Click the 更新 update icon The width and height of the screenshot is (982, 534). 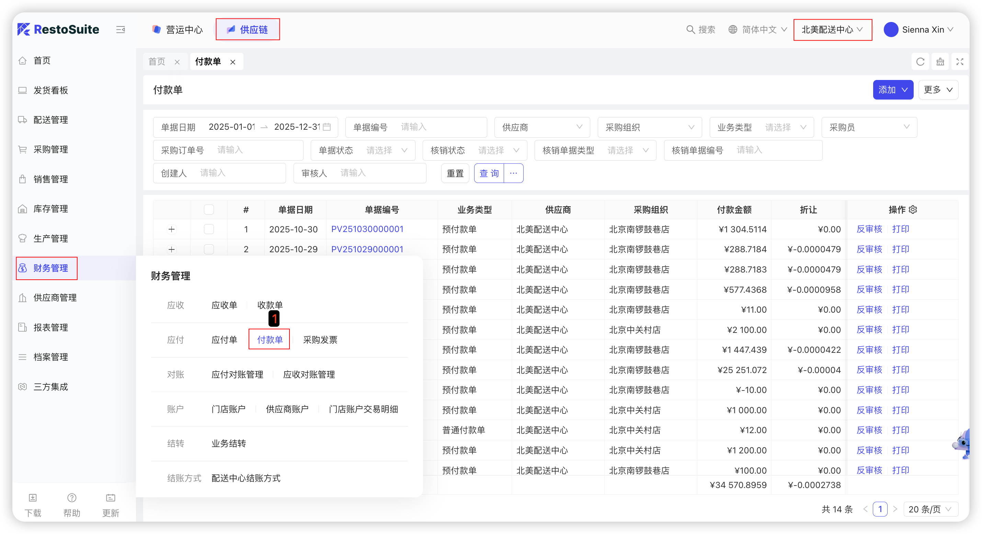click(x=111, y=498)
